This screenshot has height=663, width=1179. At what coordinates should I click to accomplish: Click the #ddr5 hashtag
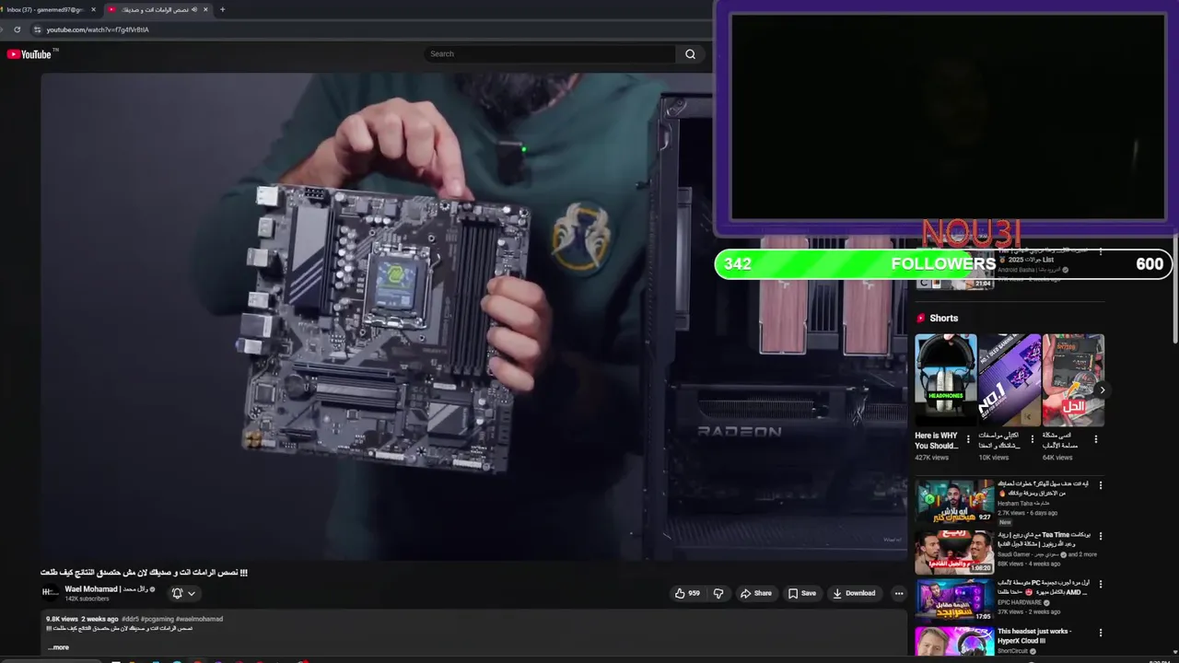(x=130, y=619)
